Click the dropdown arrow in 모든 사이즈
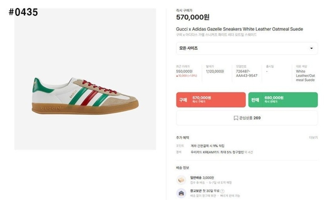Viewport: 336px width, 200px height. pyautogui.click(x=311, y=49)
